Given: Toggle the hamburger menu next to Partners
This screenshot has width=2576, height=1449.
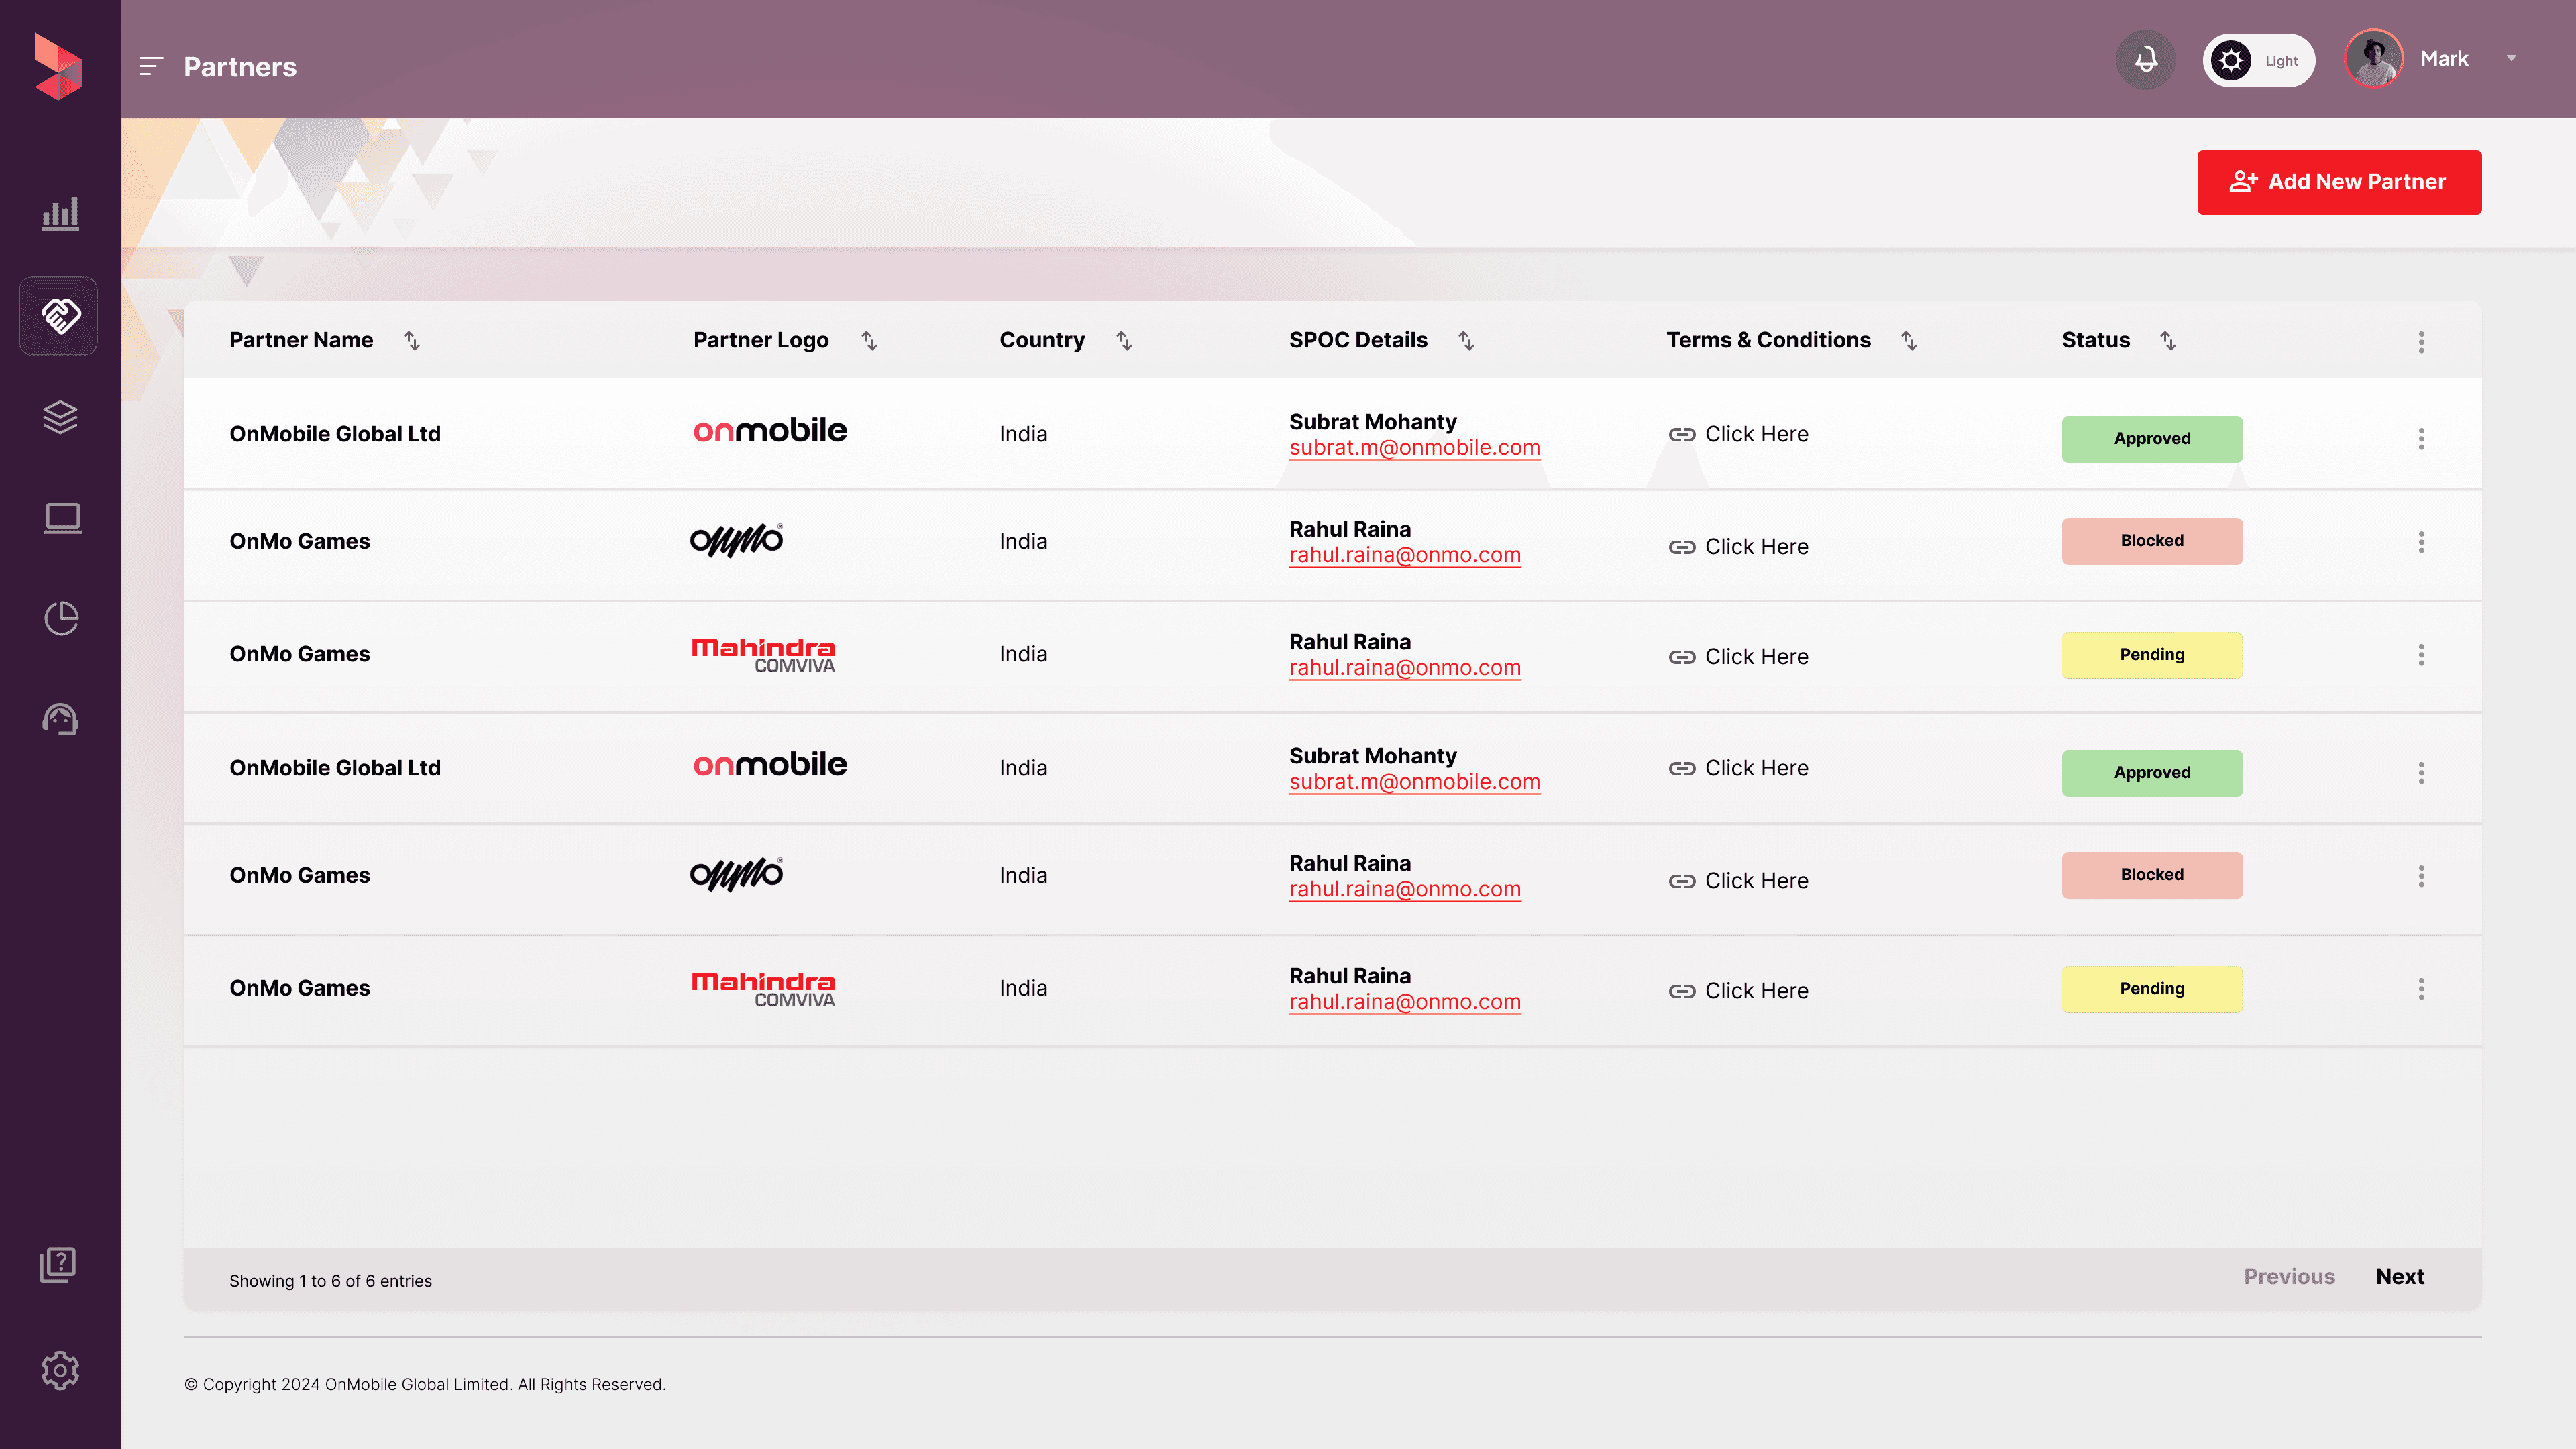Looking at the screenshot, I should 151,67.
